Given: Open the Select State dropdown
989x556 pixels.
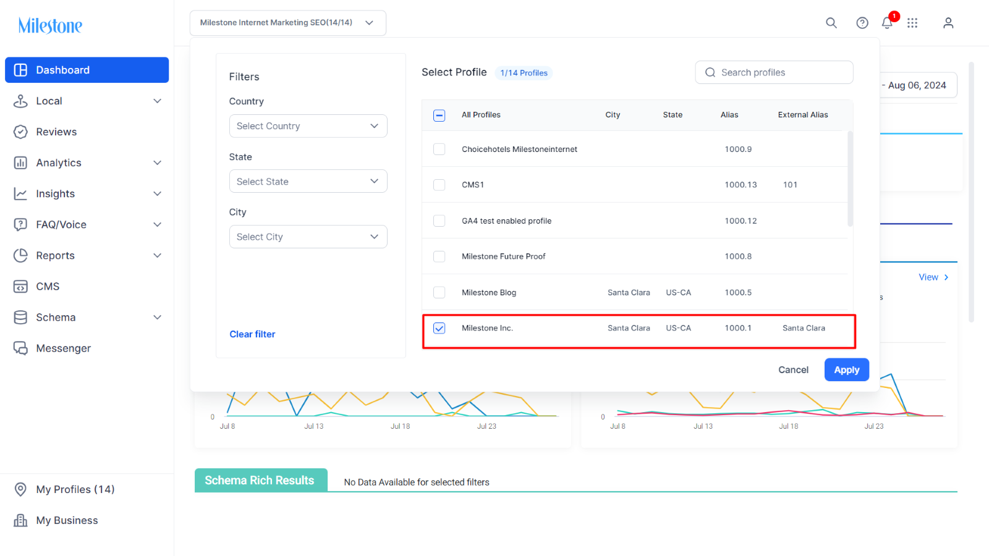Looking at the screenshot, I should (x=308, y=181).
